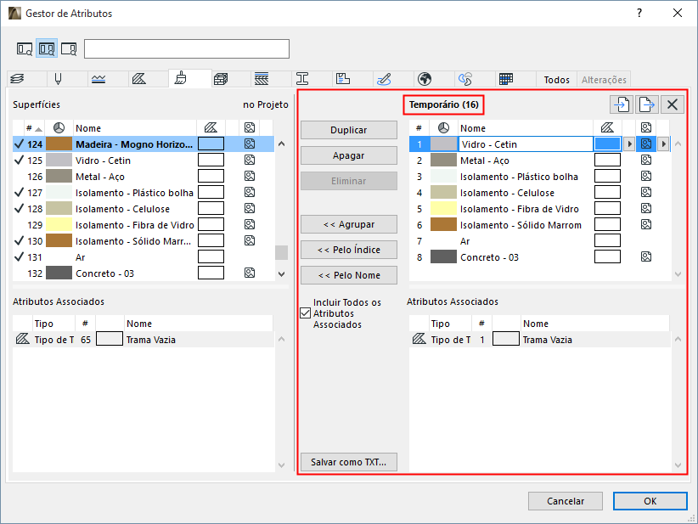Select Isolamento - Fibra de Vidro in Temporário

coord(519,209)
